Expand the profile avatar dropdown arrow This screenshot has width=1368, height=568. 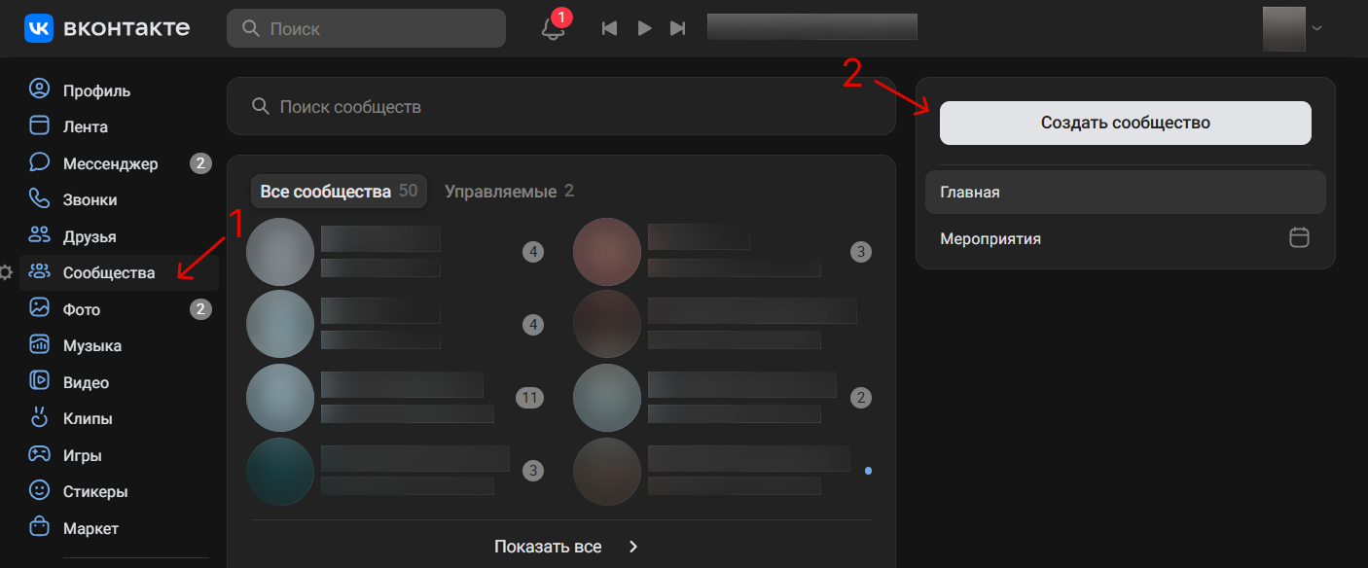click(x=1317, y=28)
